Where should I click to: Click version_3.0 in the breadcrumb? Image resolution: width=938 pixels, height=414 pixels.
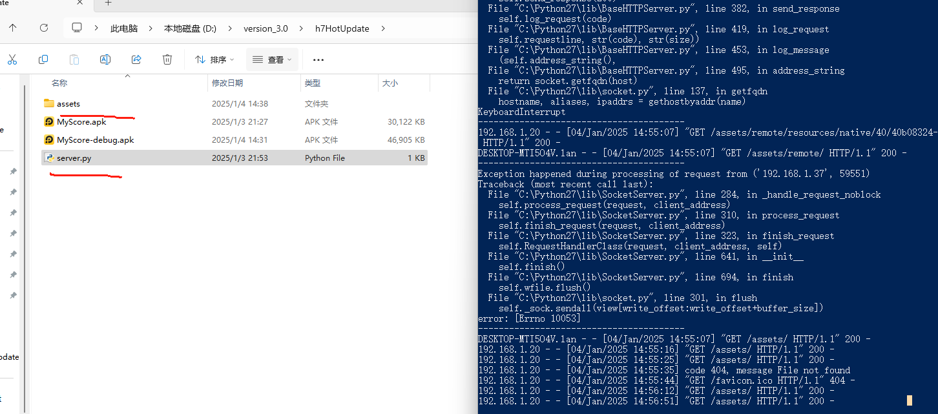click(266, 28)
